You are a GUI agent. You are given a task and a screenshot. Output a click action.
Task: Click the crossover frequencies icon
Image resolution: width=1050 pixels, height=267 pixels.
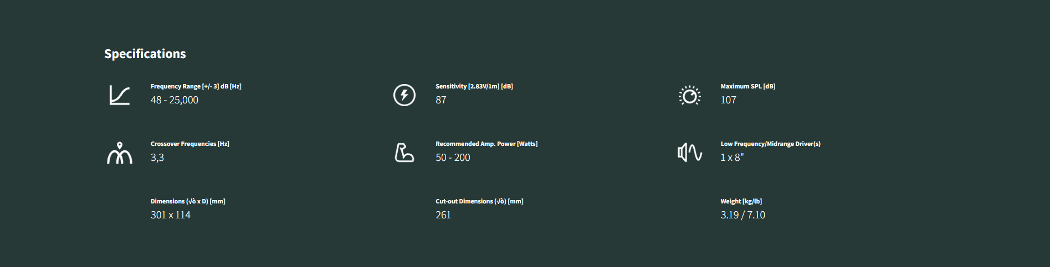pyautogui.click(x=120, y=153)
